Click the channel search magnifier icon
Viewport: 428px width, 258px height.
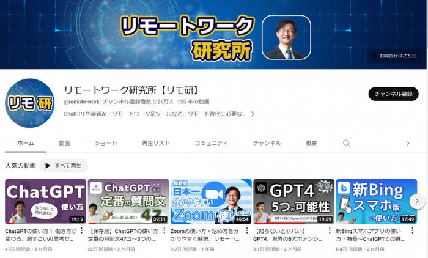click(346, 143)
